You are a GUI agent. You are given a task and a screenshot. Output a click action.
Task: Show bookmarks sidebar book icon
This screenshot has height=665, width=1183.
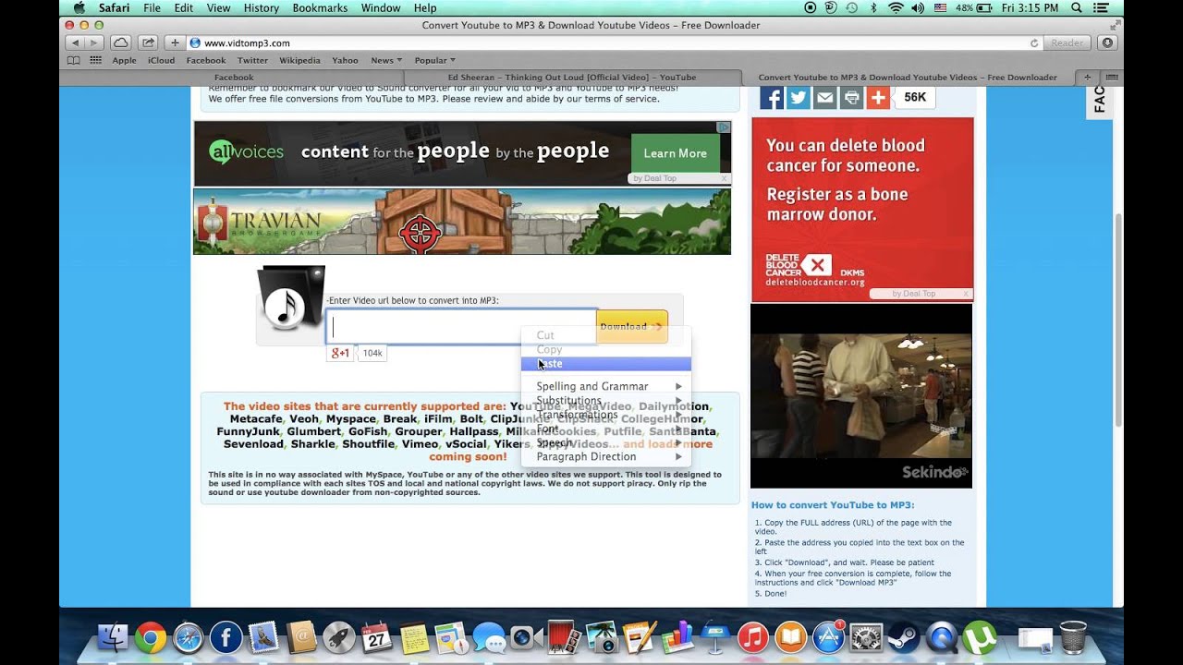[x=74, y=60]
